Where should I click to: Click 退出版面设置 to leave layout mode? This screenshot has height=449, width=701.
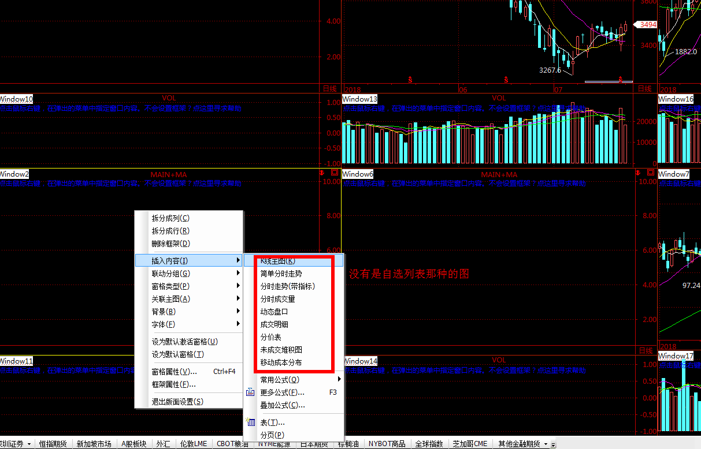[189, 402]
